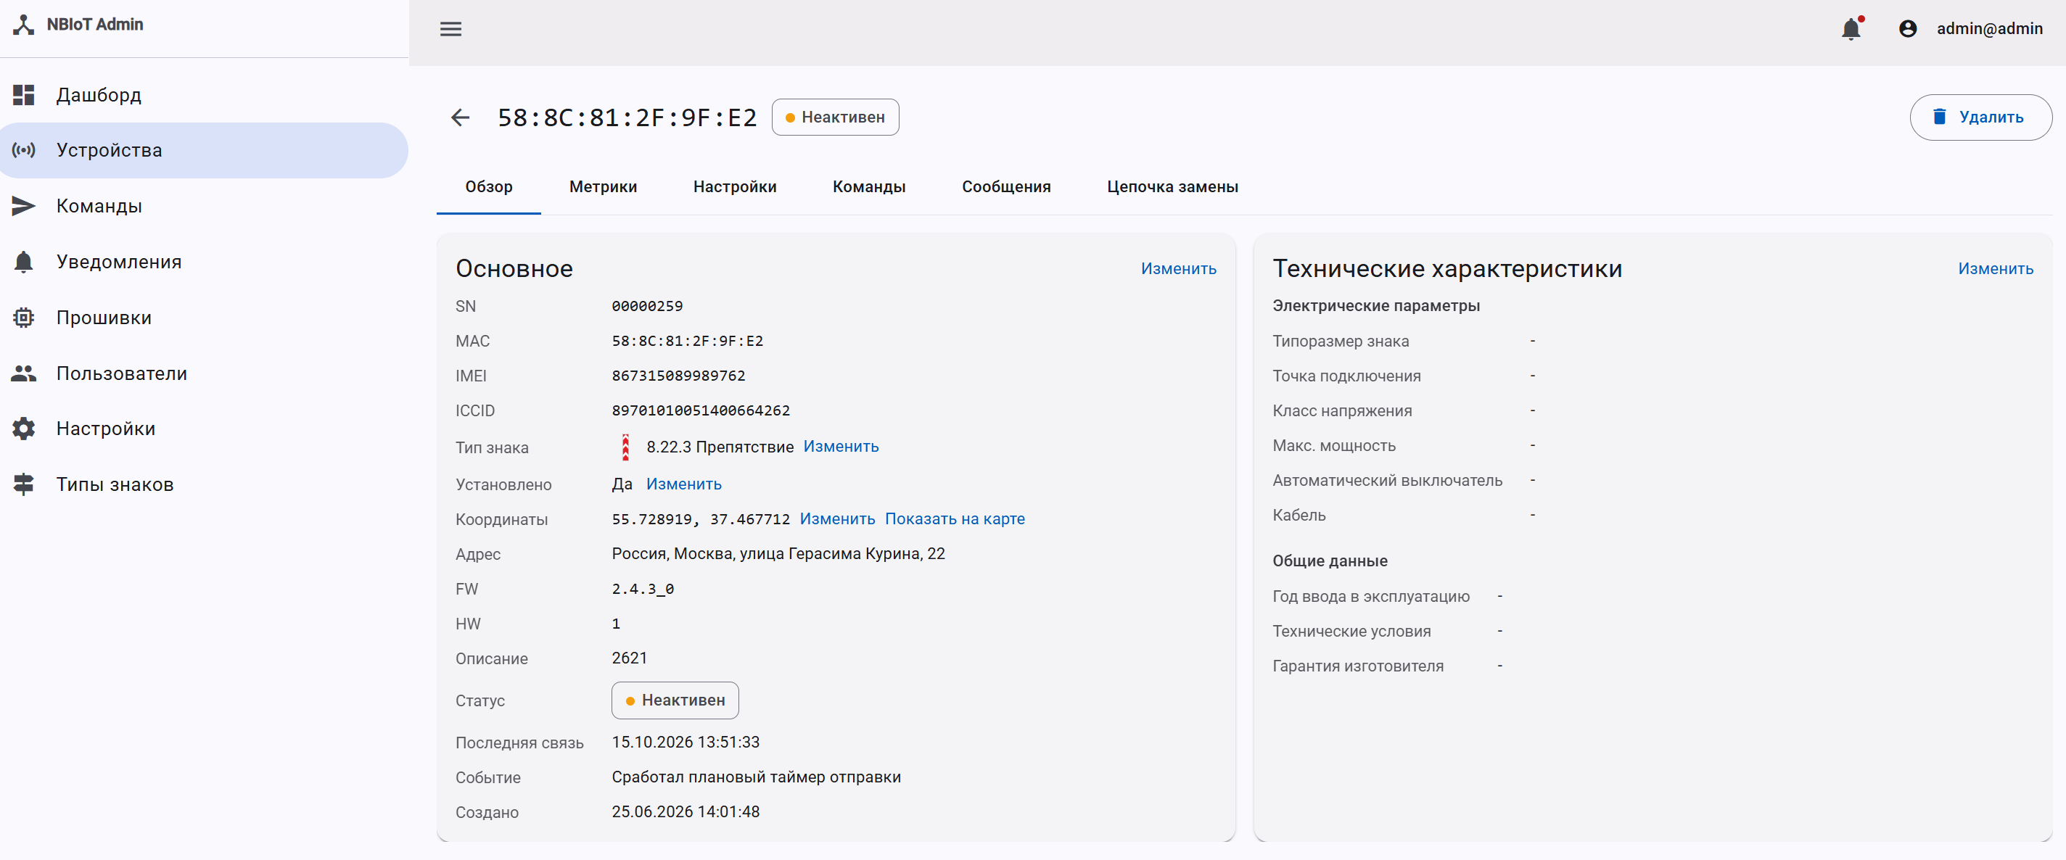This screenshot has height=860, width=2066.
Task: Click Изменить next to Установлено Да
Action: tap(683, 484)
